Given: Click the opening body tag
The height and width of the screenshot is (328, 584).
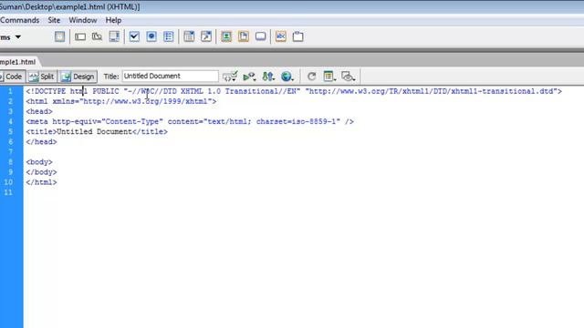Looking at the screenshot, I should click(x=39, y=162).
